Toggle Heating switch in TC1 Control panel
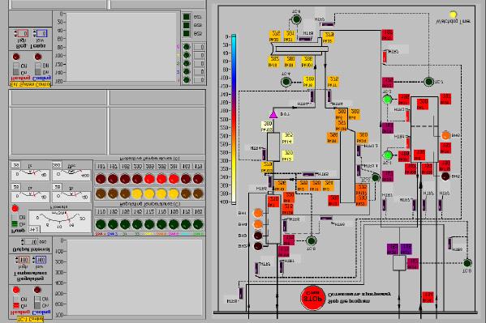This screenshot has height=323, width=486. click(x=16, y=302)
